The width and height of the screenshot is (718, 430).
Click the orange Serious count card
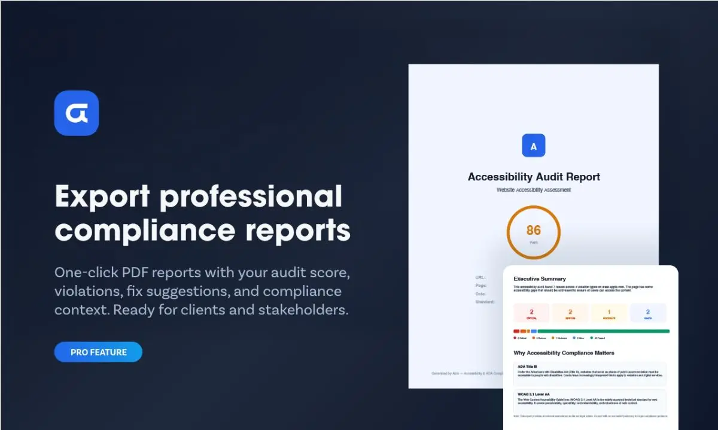coord(570,313)
